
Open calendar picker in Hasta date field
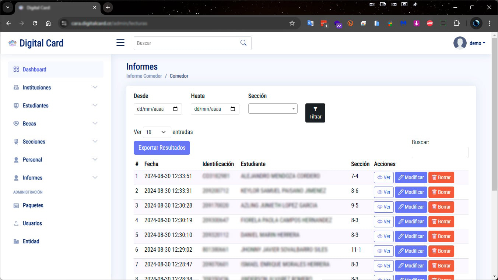click(x=233, y=109)
